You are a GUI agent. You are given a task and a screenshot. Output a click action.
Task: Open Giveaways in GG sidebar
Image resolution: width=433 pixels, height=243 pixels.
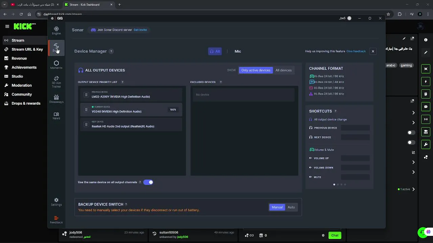(56, 99)
